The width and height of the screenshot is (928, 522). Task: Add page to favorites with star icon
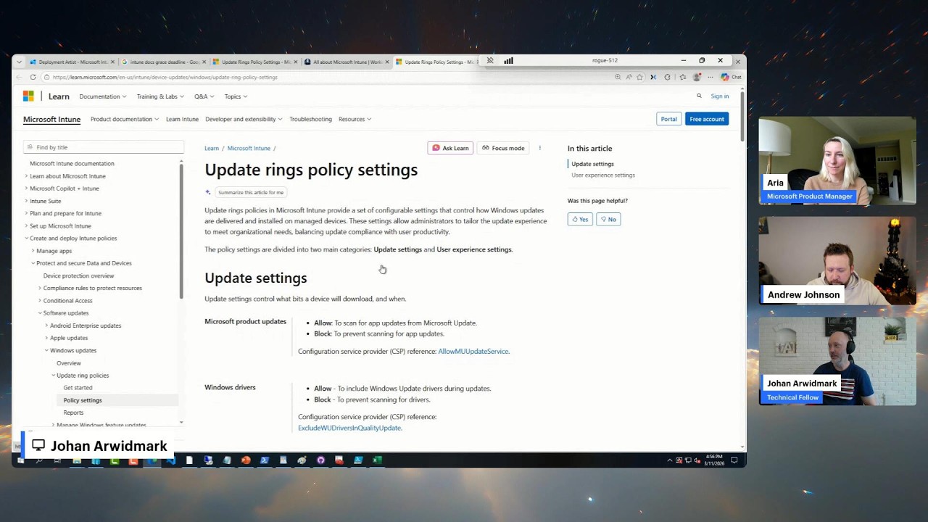(639, 77)
